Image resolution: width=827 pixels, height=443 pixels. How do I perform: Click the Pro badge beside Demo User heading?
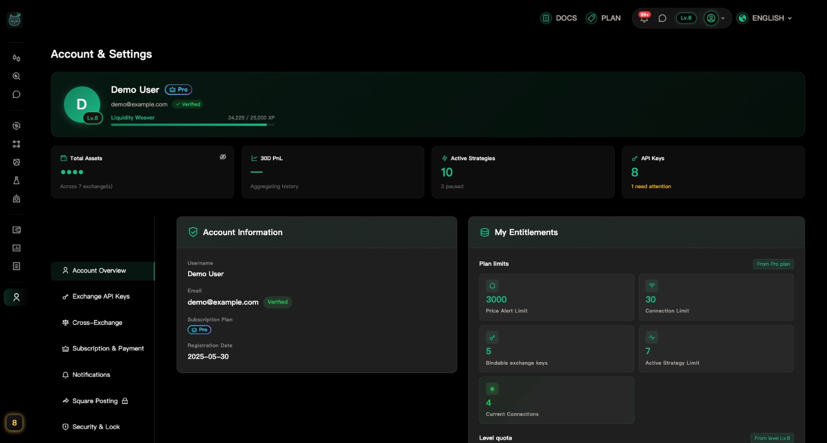point(178,90)
